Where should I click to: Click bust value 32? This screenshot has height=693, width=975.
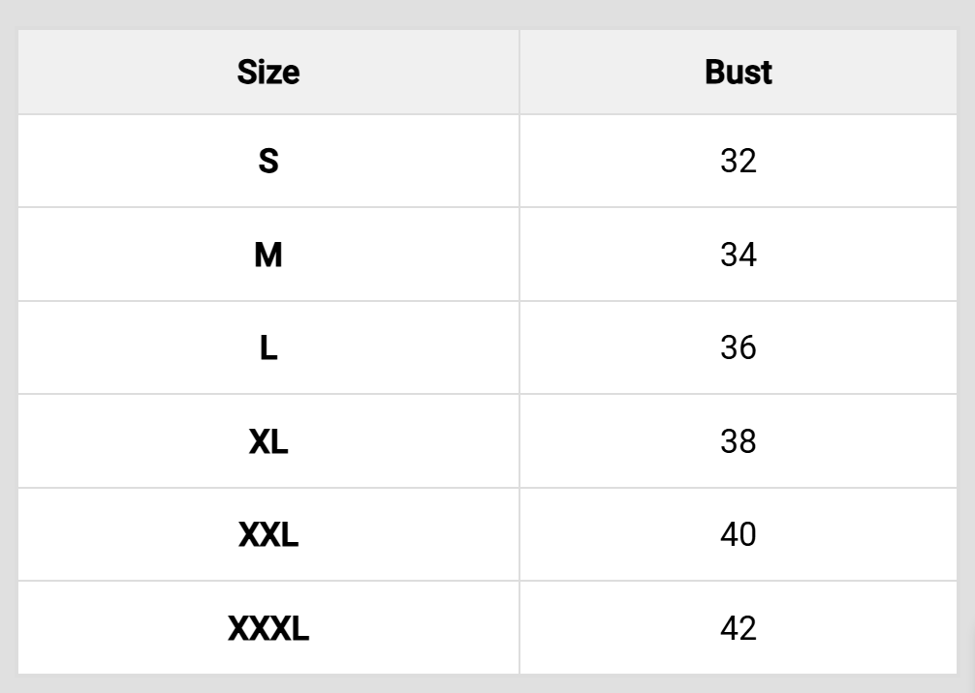[x=738, y=161]
